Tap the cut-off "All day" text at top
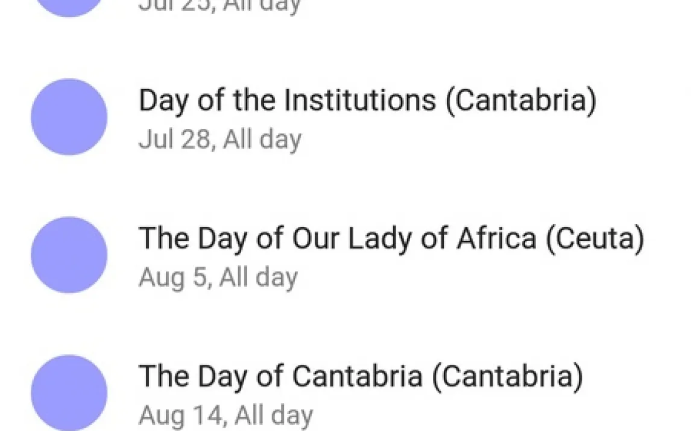The image size is (691, 431). [262, 6]
